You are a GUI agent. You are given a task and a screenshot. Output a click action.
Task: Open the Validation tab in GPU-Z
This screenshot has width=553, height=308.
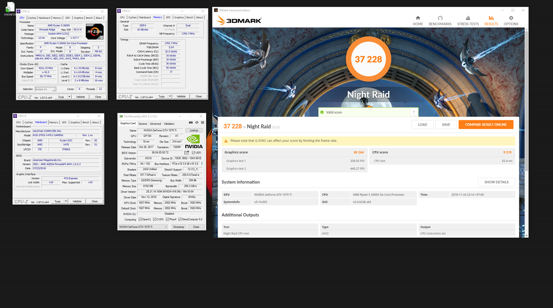(169, 123)
